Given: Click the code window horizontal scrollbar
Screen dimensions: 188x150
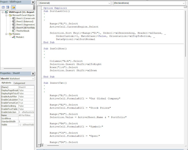Looking at the screenshot, I should (53, 146).
